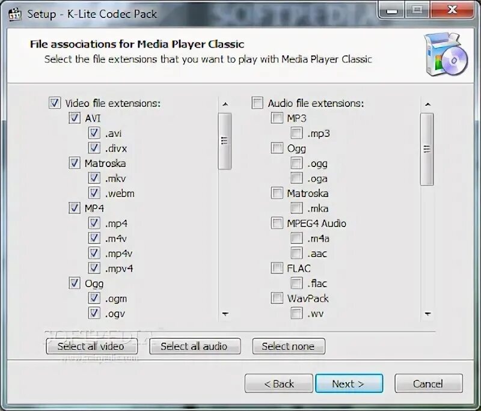Image resolution: width=481 pixels, height=411 pixels.
Task: Check the .wv extension checkbox
Action: 296,313
